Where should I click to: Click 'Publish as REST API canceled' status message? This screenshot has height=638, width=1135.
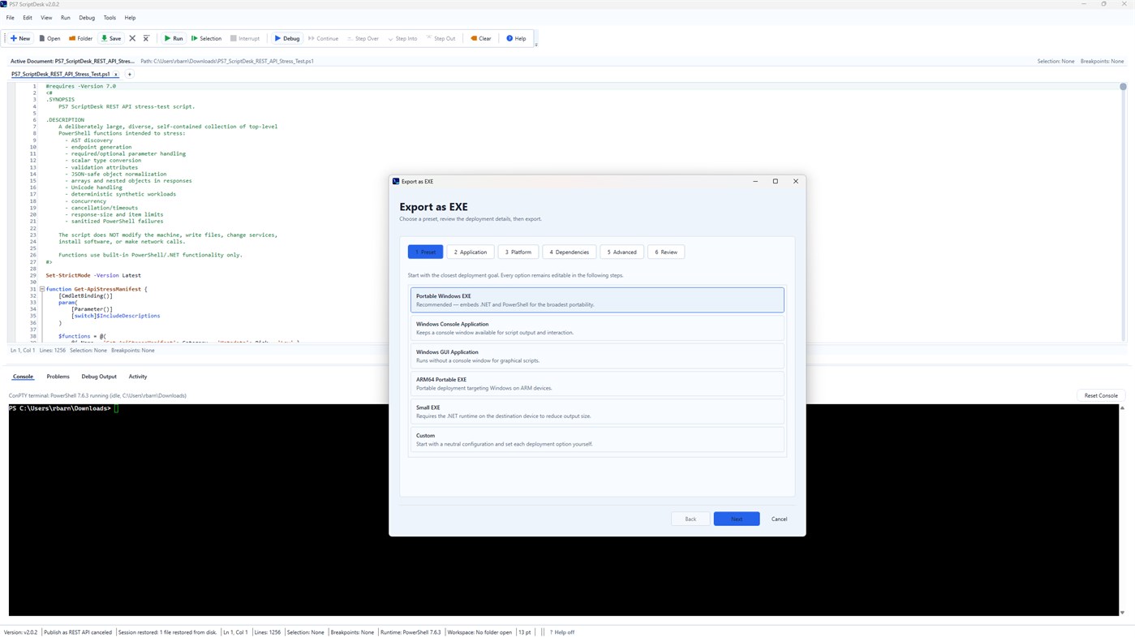[x=78, y=632]
